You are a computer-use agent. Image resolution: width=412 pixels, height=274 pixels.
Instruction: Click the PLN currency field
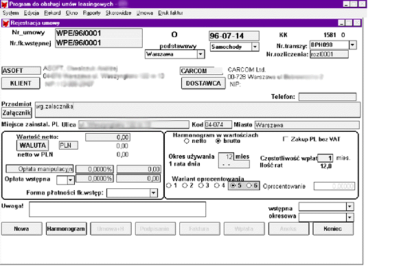68,146
